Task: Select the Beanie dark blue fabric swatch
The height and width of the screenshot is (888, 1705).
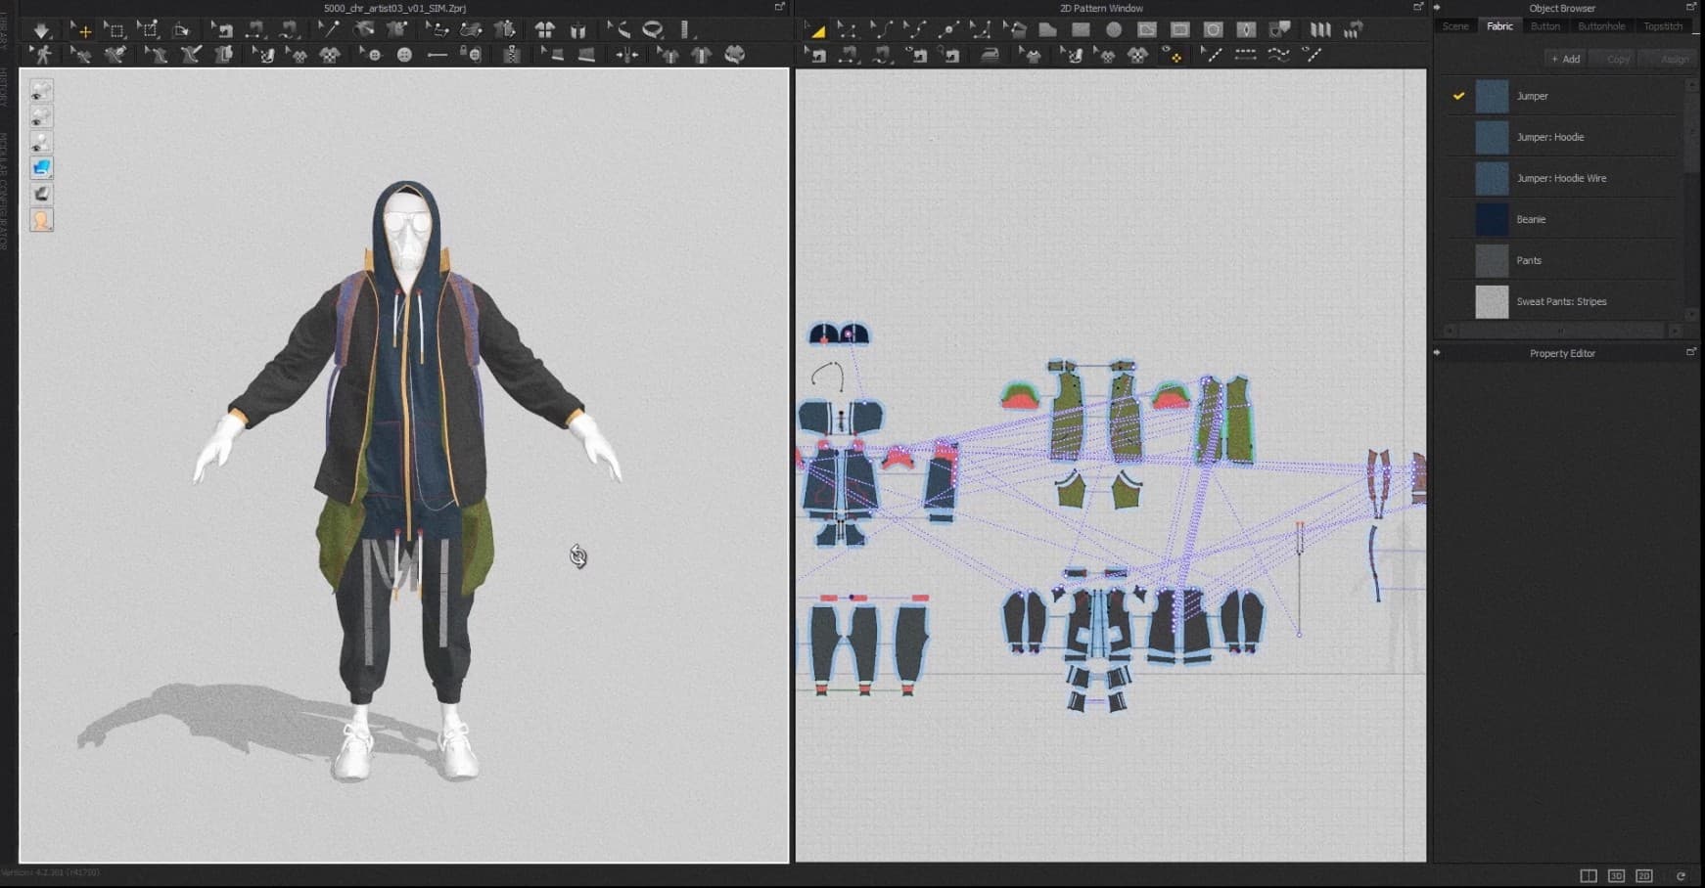Action: pyautogui.click(x=1492, y=219)
